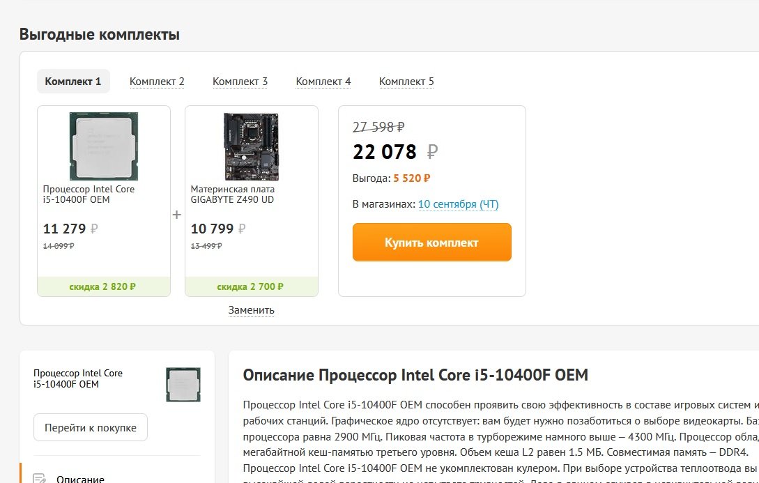Click the Intel Core processor image in bundle
Viewport: 759px width, 483px height.
pos(103,146)
